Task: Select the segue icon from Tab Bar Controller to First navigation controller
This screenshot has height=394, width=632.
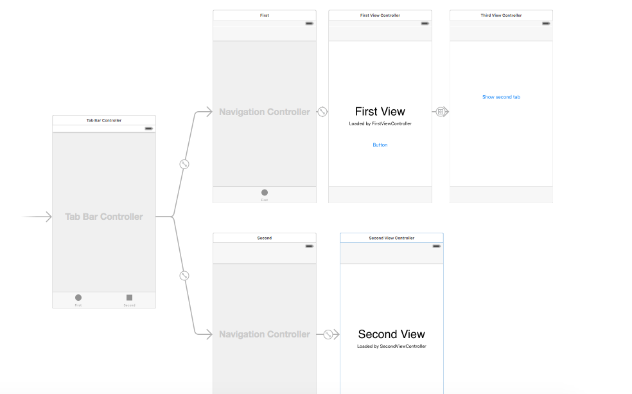Action: click(x=184, y=164)
